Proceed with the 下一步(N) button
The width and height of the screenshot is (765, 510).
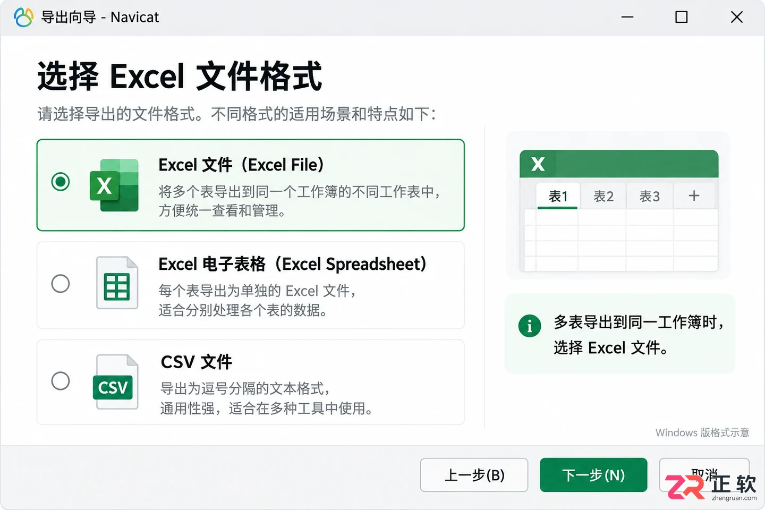(x=593, y=475)
